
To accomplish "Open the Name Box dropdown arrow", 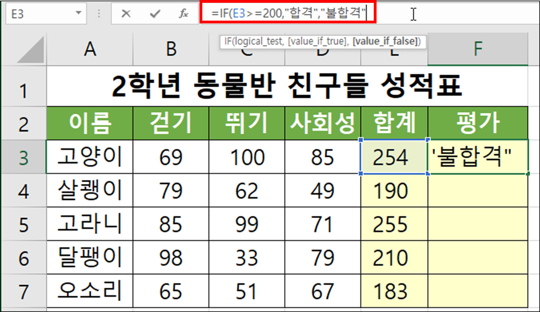I will 78,14.
